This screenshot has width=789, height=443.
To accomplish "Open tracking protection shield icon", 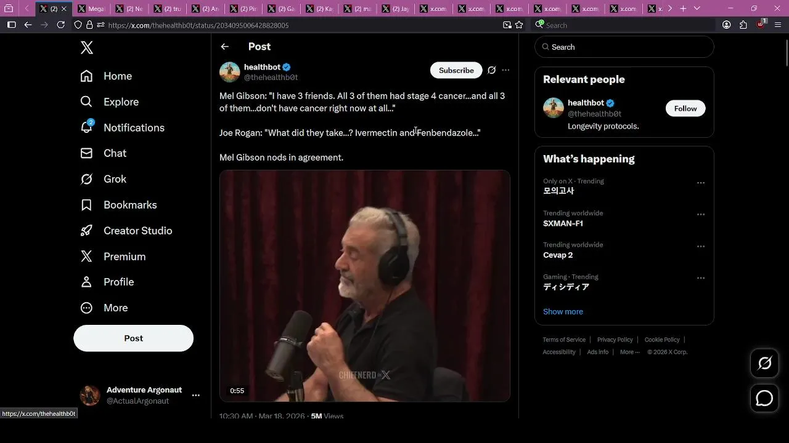I will (78, 25).
